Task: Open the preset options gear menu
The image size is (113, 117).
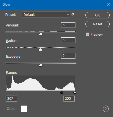Action: [73, 14]
